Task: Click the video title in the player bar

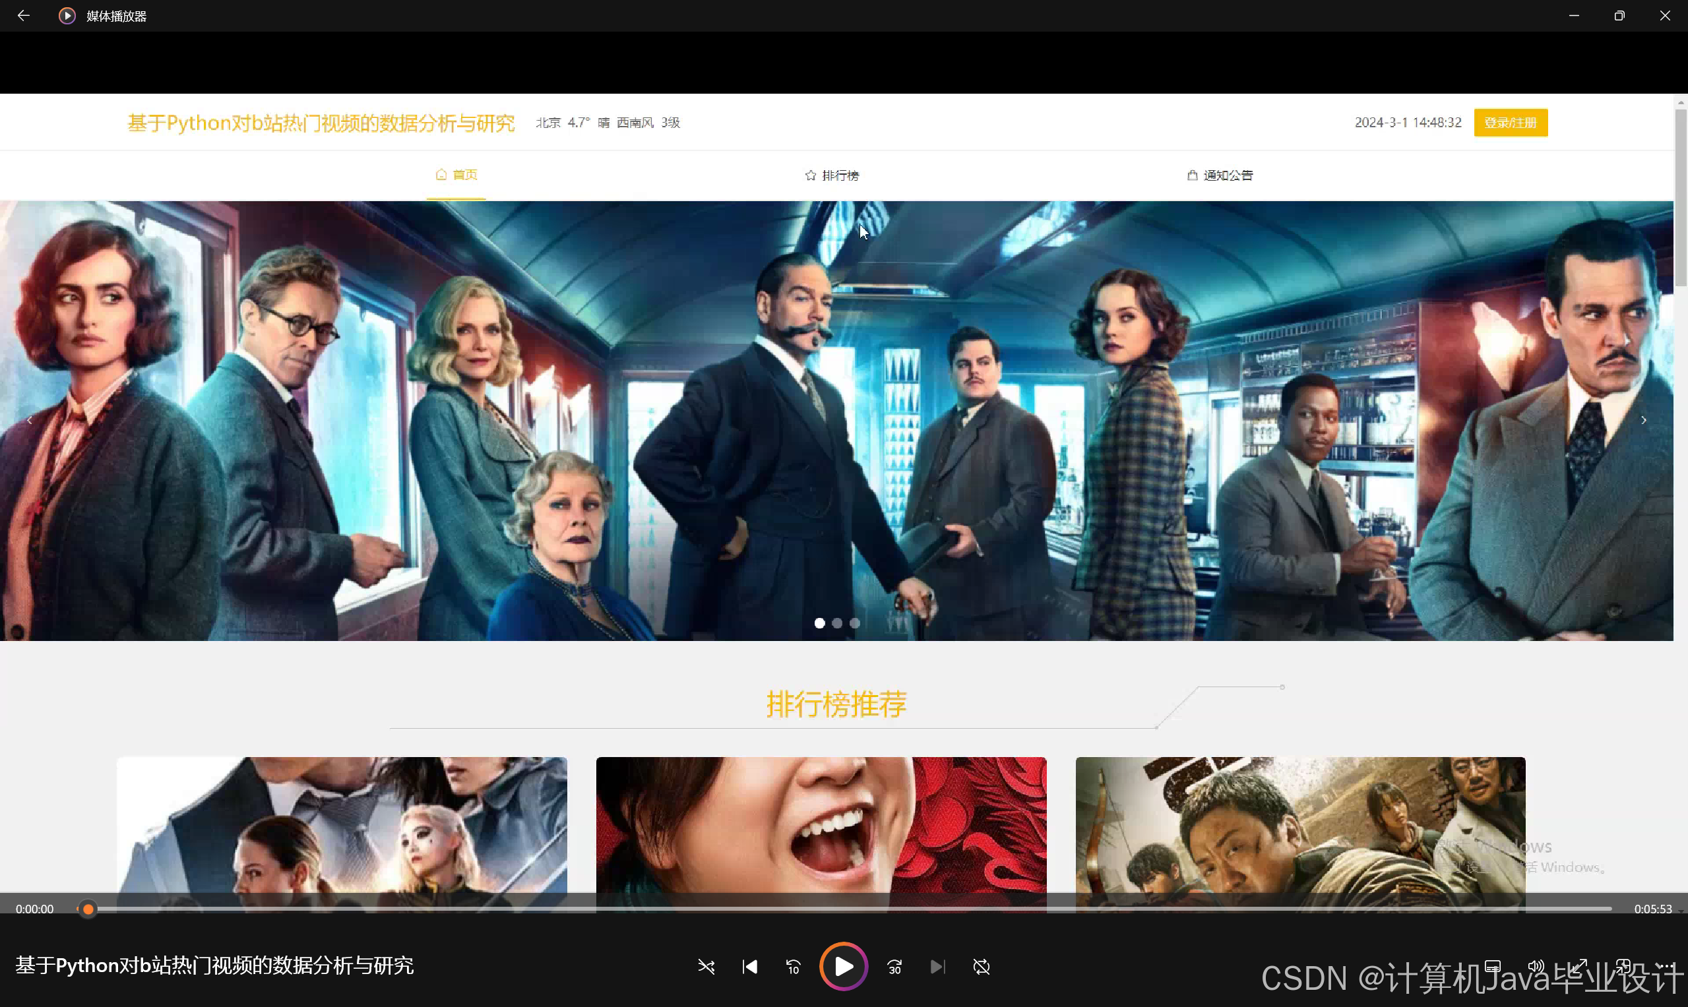Action: [x=214, y=965]
